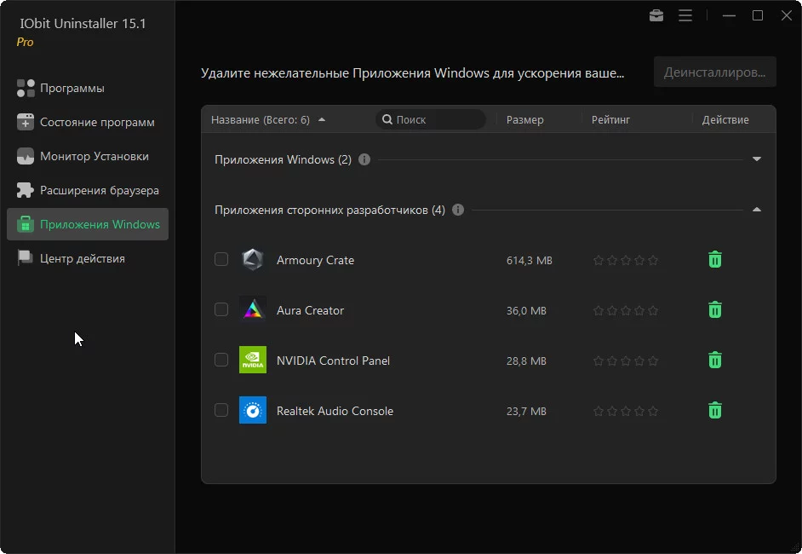Click the trash icon for Realtek Audio Console

715,411
